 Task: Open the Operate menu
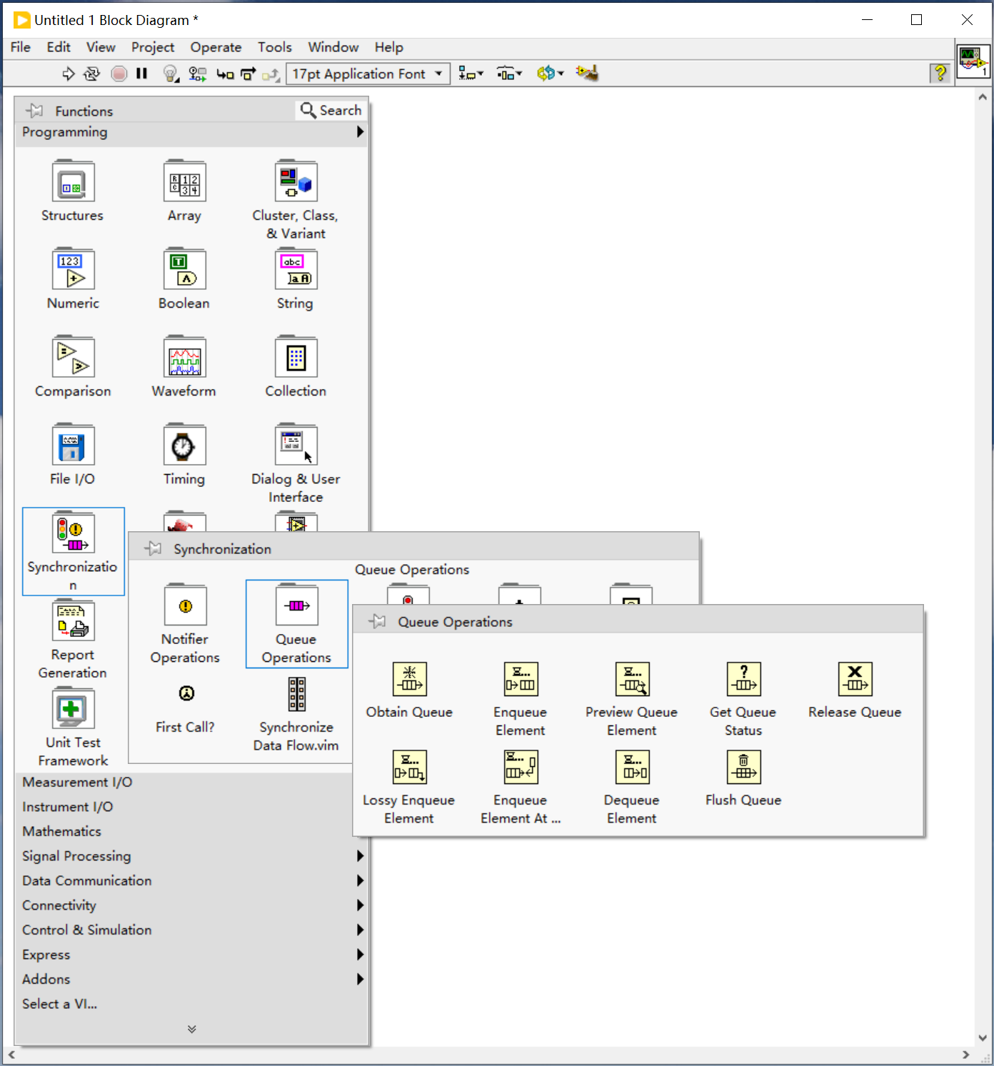pyautogui.click(x=216, y=47)
